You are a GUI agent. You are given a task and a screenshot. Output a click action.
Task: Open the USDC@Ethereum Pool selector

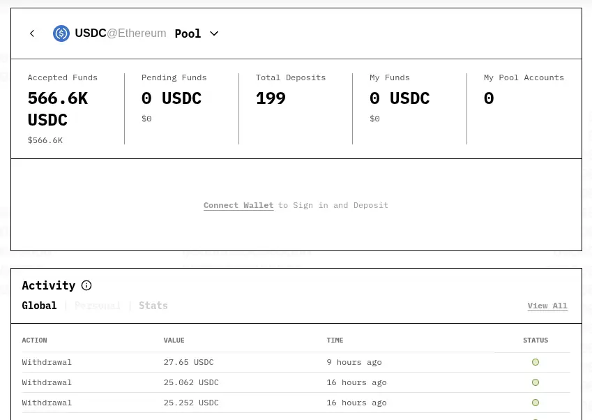pos(136,33)
